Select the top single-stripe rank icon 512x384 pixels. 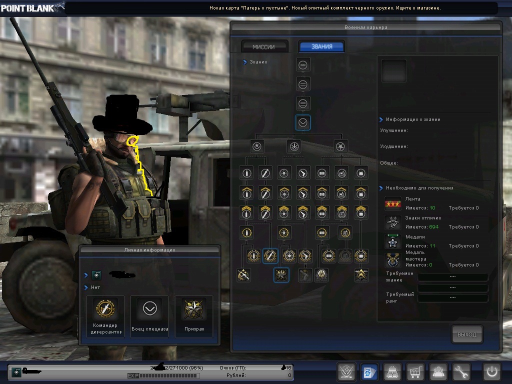pyautogui.click(x=303, y=64)
